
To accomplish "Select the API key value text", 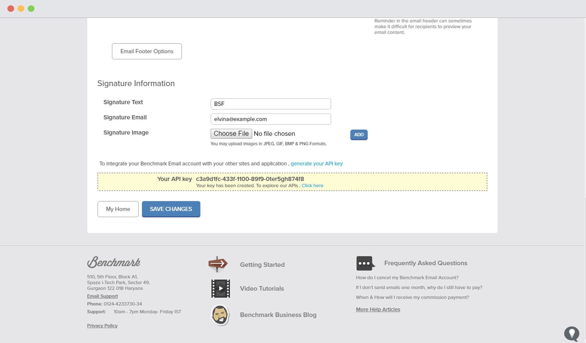I will point(250,179).
